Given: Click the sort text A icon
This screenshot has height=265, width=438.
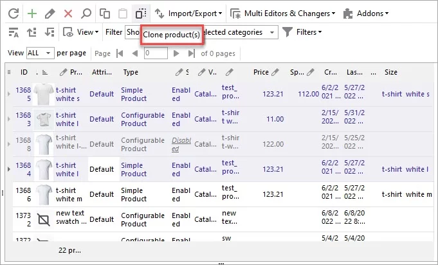Looking at the screenshot, I should click(x=14, y=32).
